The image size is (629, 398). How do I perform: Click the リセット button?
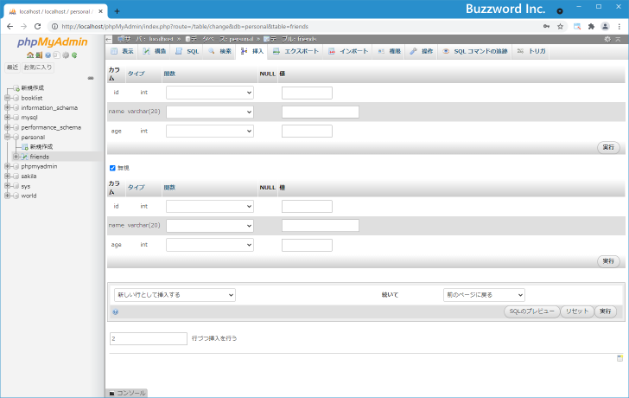575,311
